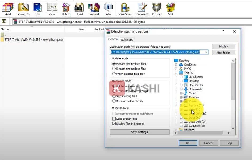
Task: Select Extract and update files option
Action: (114, 69)
